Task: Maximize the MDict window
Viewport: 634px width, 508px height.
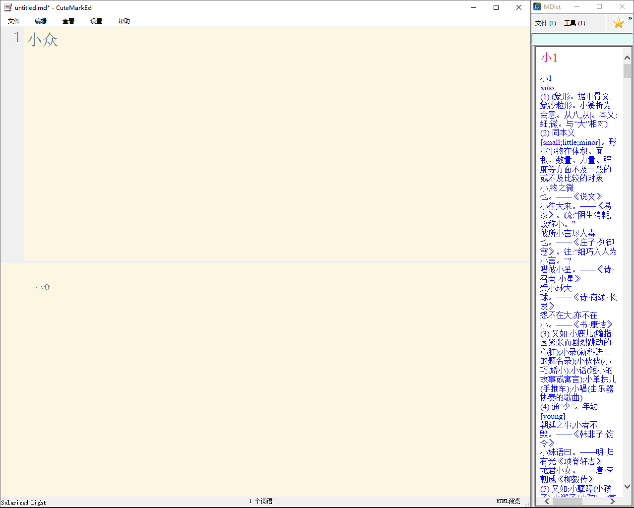Action: [599, 6]
